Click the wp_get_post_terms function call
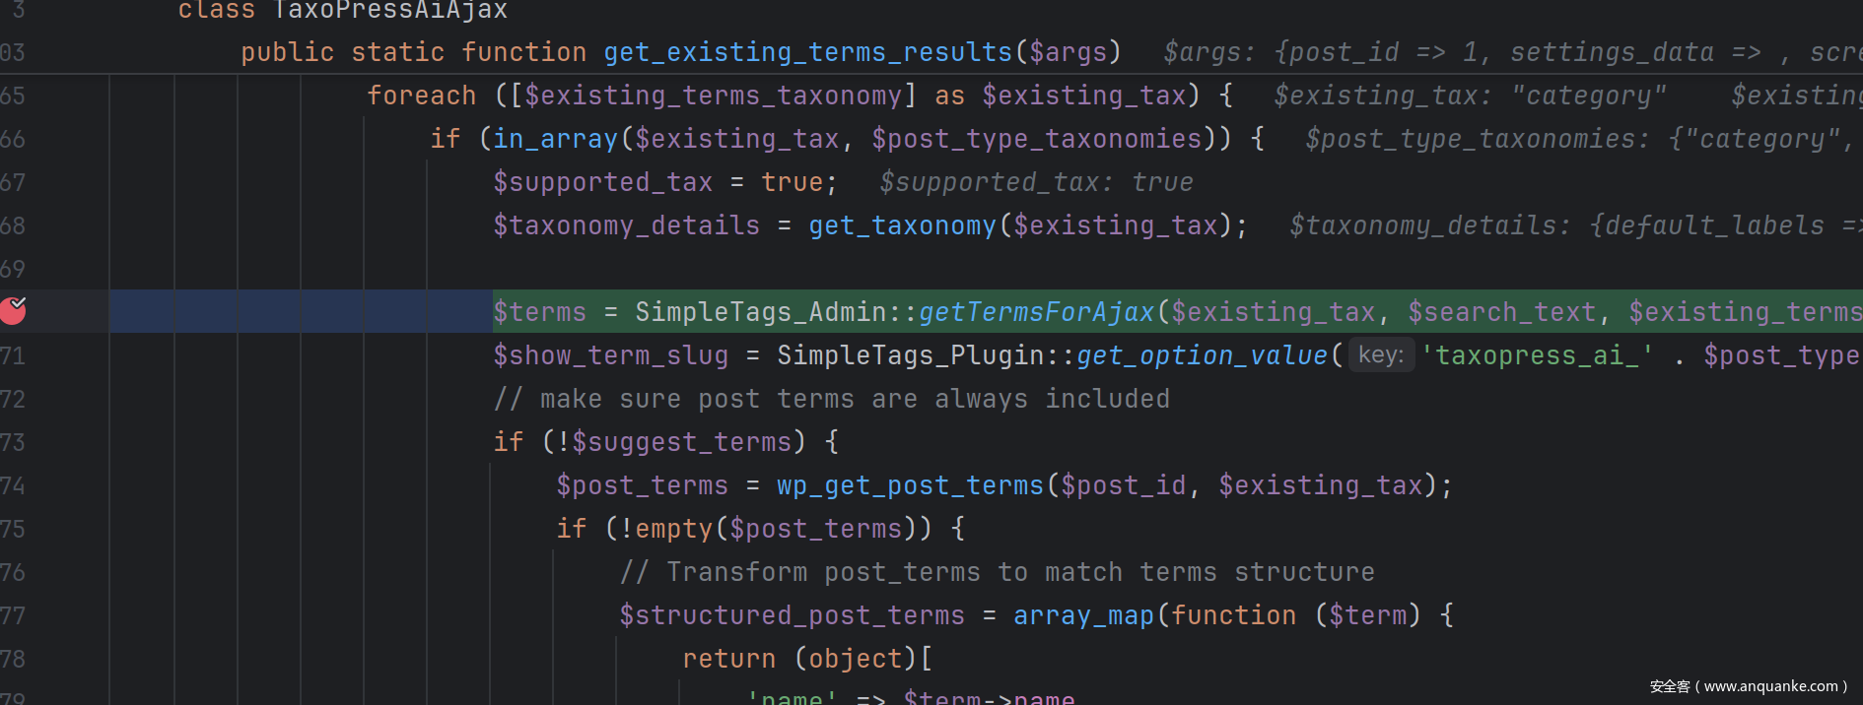The width and height of the screenshot is (1863, 705). [x=910, y=485]
